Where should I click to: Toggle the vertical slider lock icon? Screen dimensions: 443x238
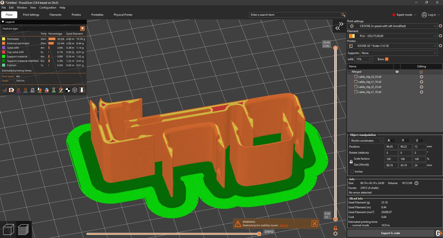tap(335, 228)
